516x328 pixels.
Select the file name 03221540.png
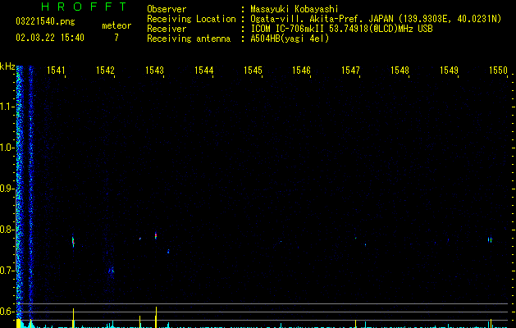pyautogui.click(x=45, y=22)
